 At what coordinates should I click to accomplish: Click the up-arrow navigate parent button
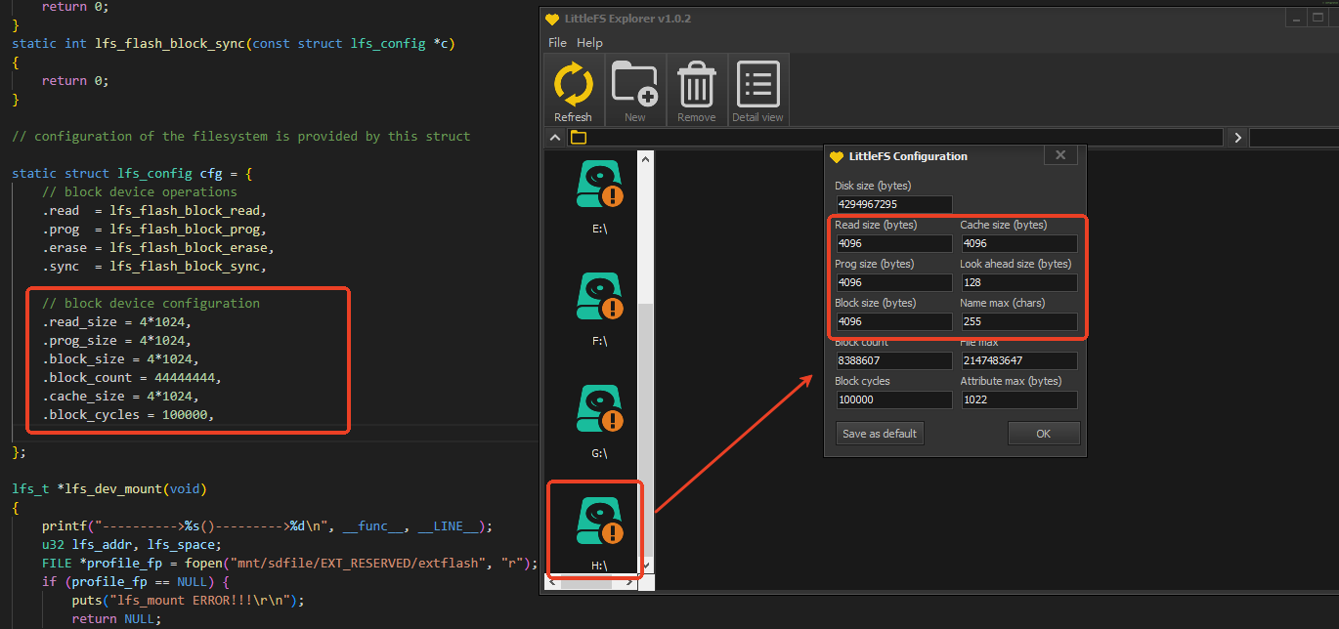pos(555,138)
